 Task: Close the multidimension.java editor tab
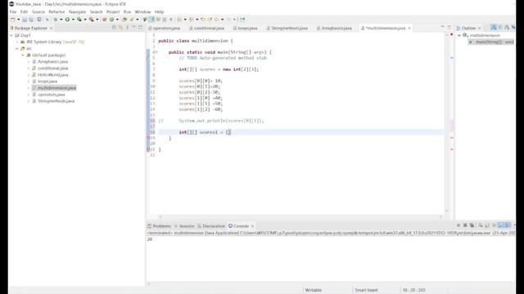coord(409,29)
